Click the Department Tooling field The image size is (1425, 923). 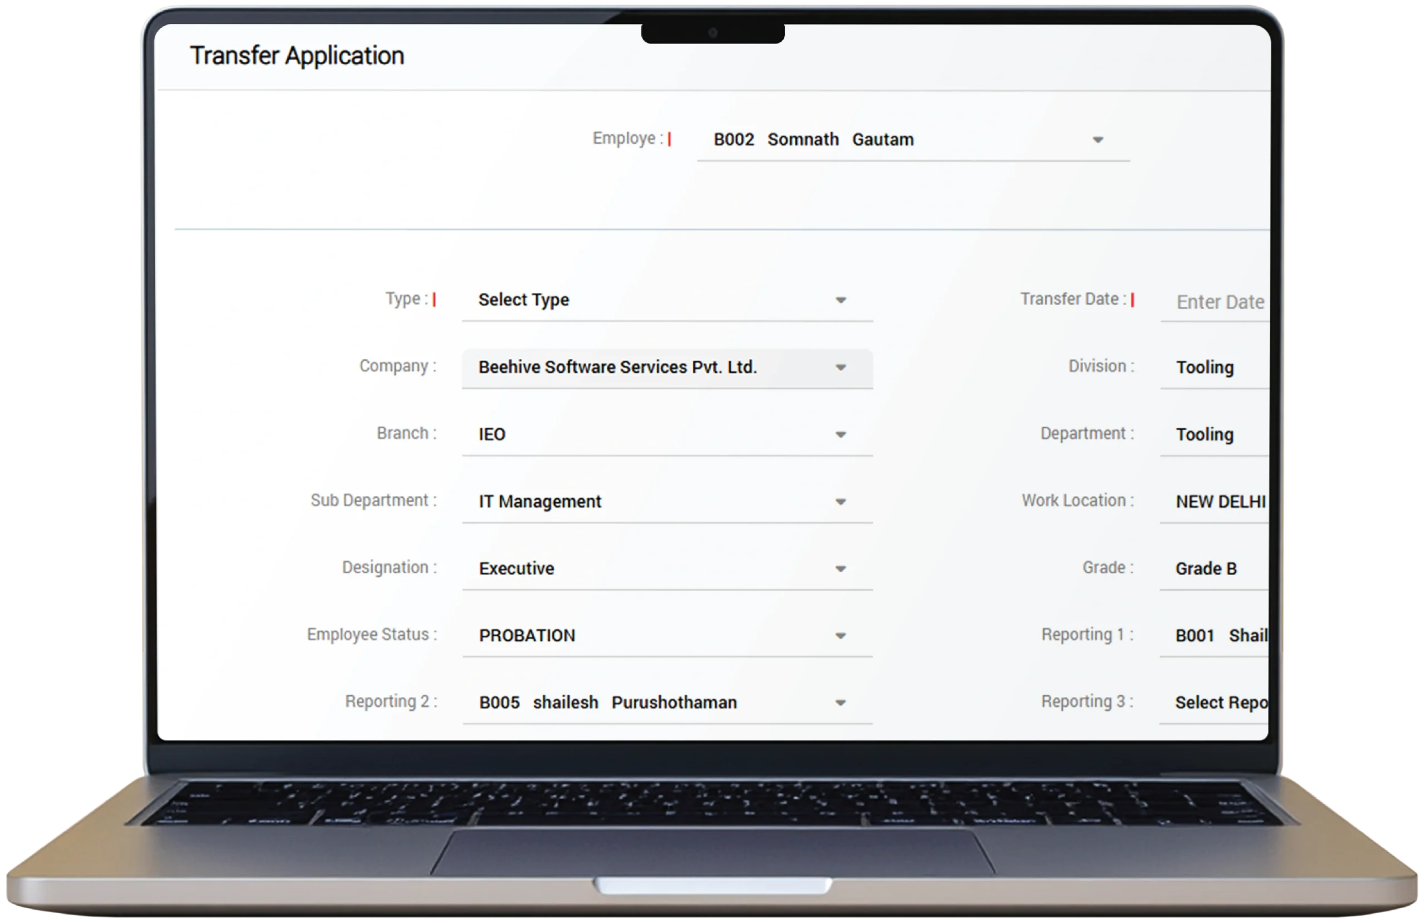(x=1205, y=434)
